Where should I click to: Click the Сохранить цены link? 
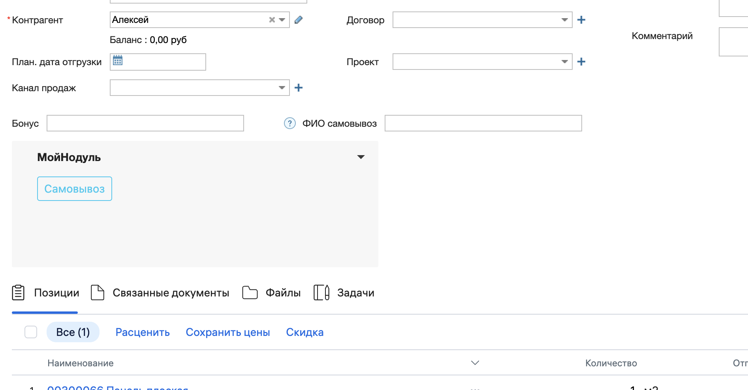click(228, 332)
